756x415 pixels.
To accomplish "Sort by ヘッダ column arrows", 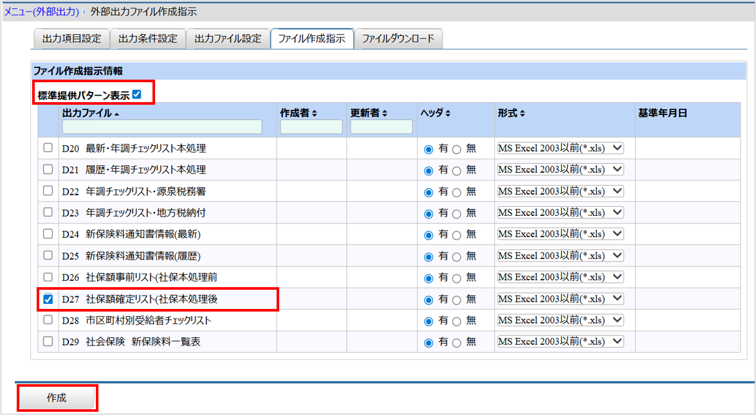I will (448, 114).
